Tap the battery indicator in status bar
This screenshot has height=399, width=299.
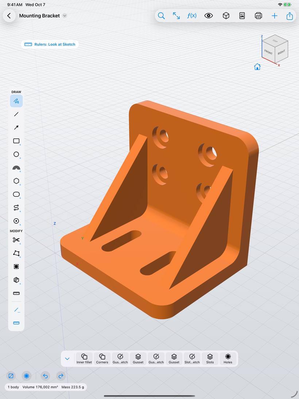tap(287, 5)
